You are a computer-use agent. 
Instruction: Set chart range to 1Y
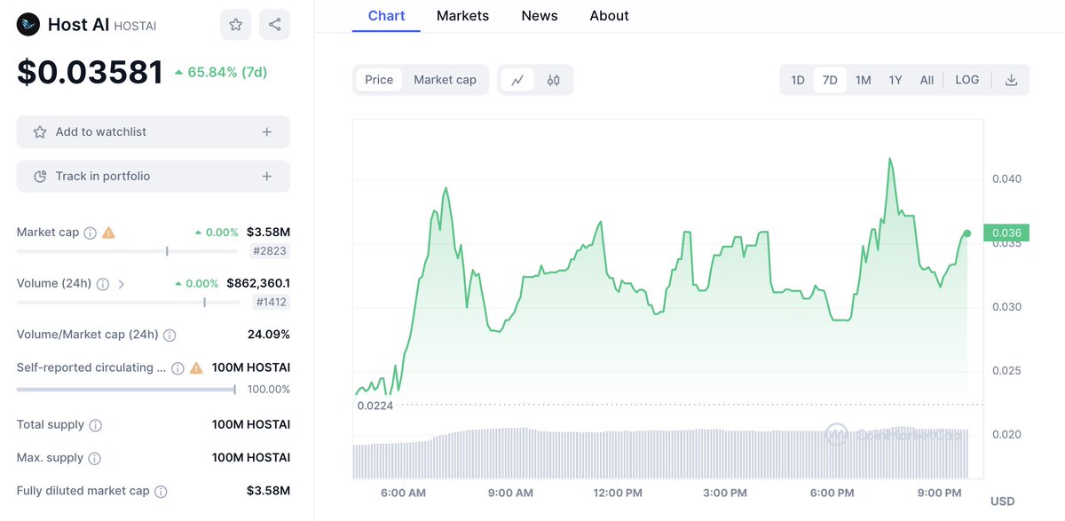coord(895,80)
